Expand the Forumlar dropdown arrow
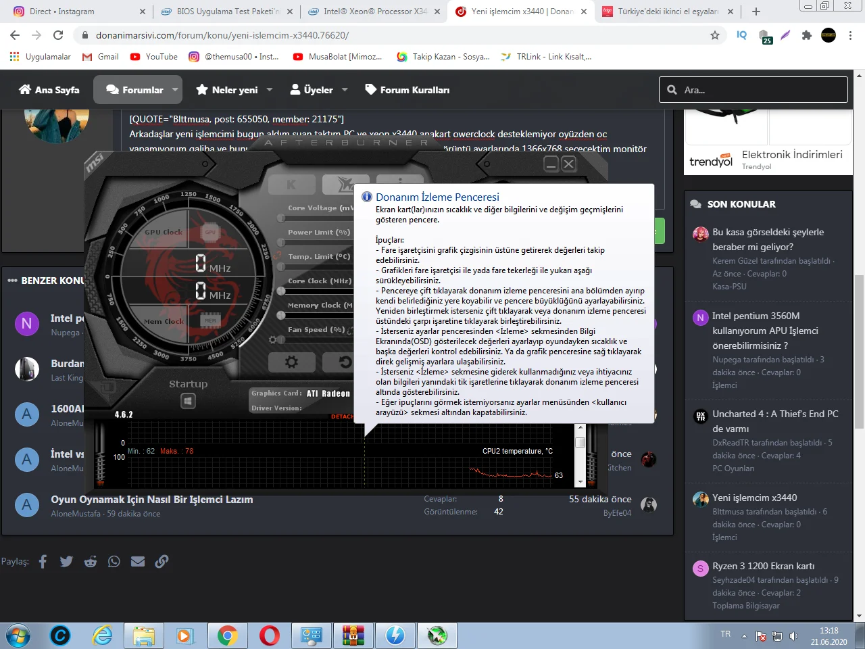The height and width of the screenshot is (649, 865). 176,89
